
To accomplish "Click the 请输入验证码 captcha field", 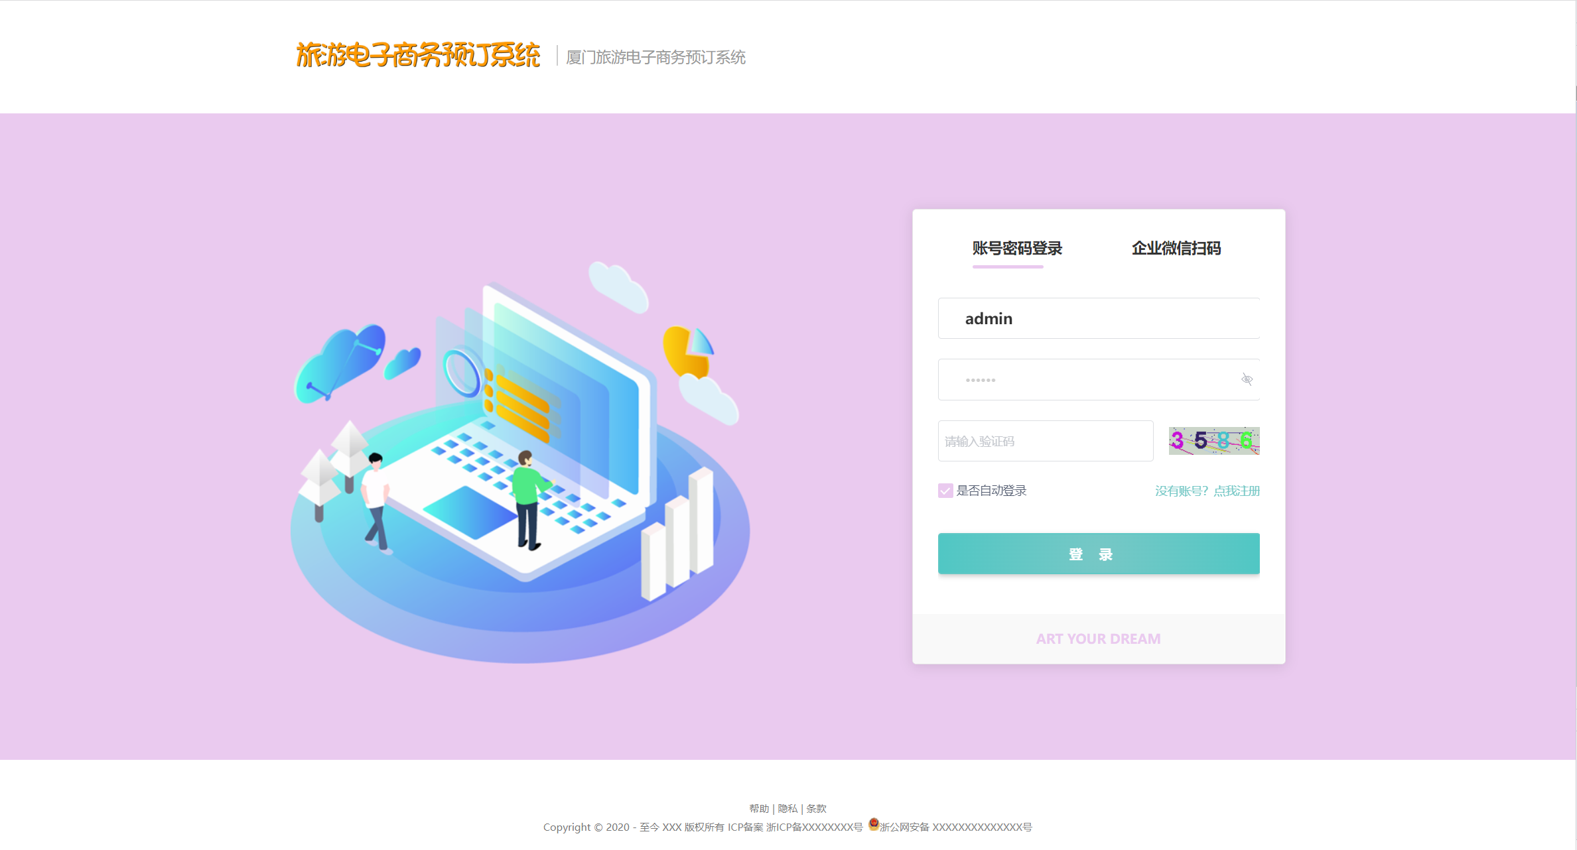I will tap(1046, 441).
